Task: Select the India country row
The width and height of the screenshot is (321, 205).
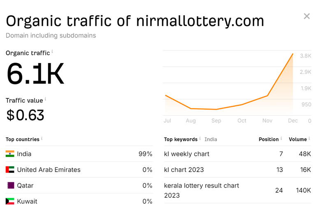Action: [79, 154]
